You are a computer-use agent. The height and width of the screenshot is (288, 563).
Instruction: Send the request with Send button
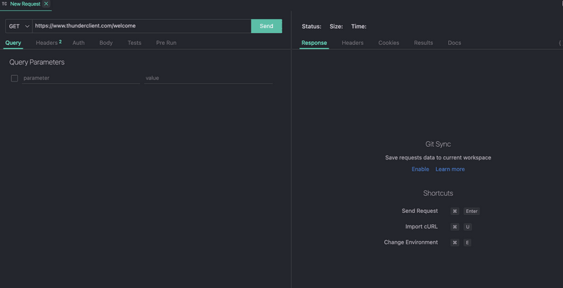click(x=267, y=26)
